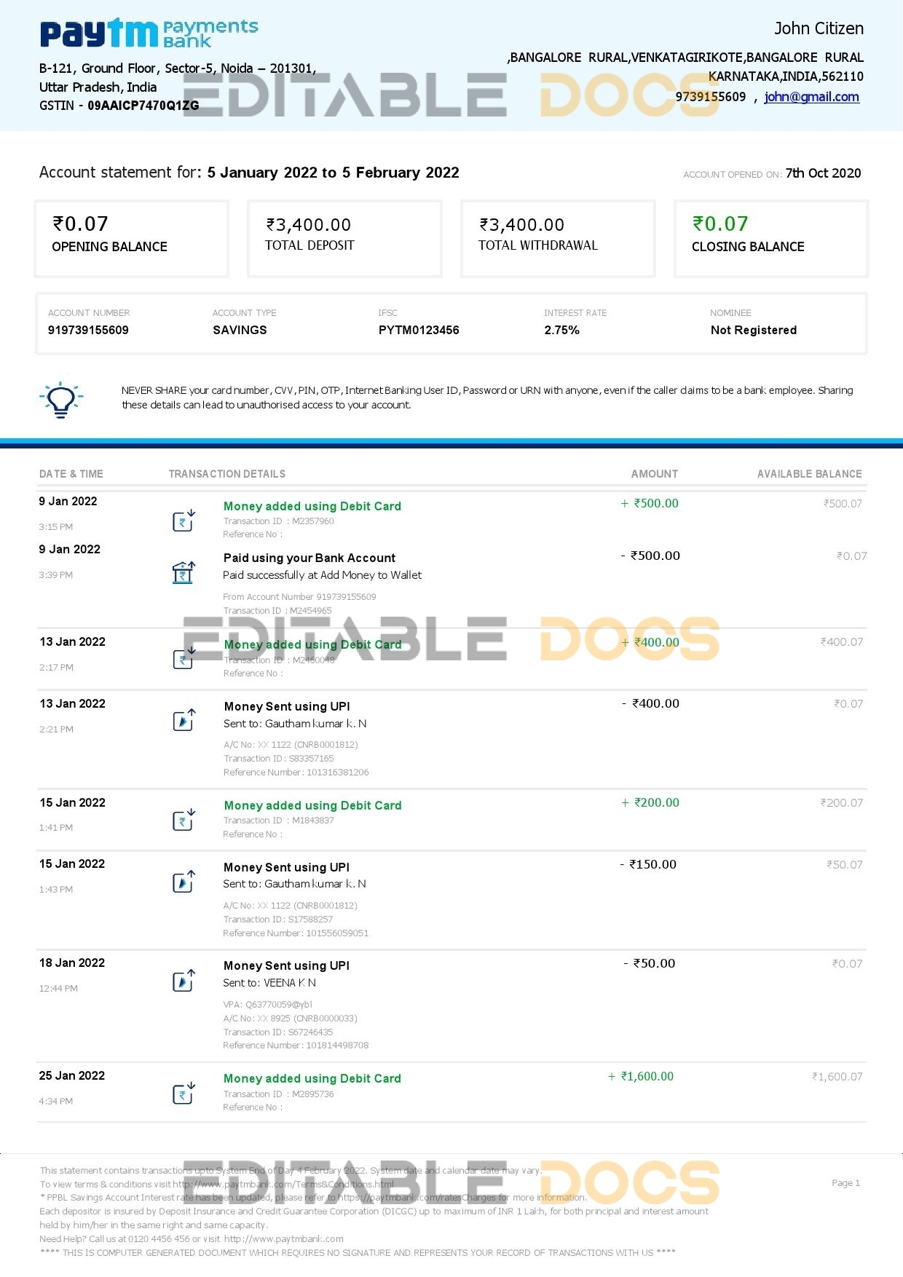Click the debit card icon for 25 Jan transaction

184,1093
